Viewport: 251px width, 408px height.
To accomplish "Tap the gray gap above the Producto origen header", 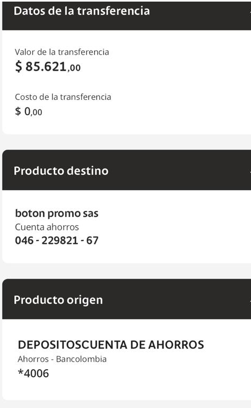I will coord(126,271).
